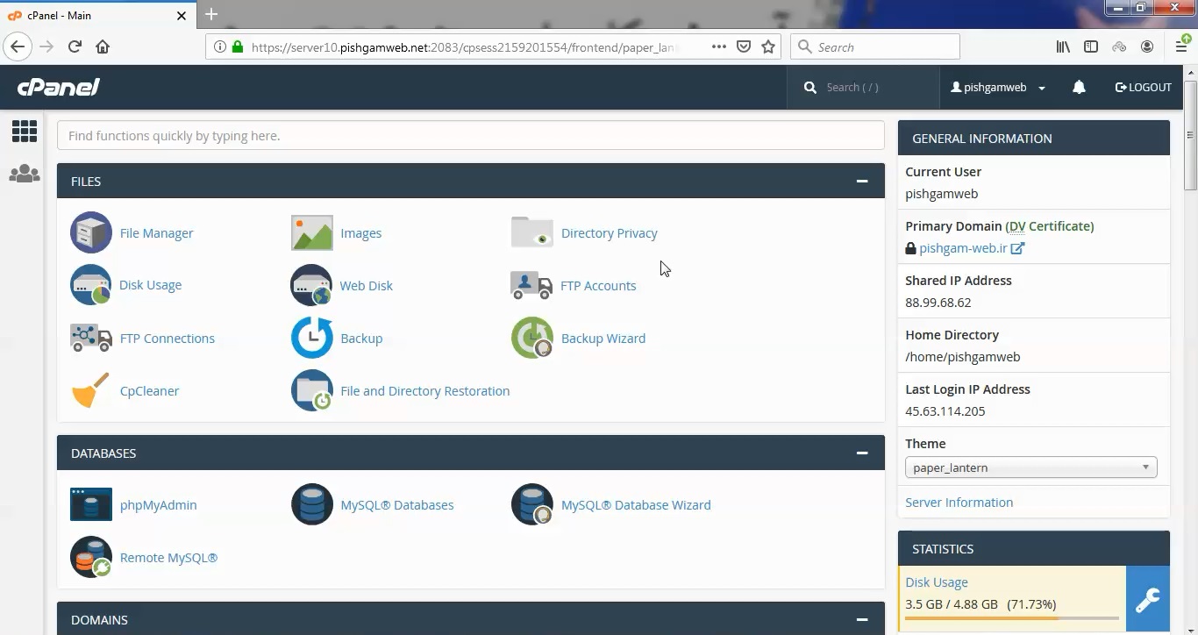Open the phpMyAdmin icon
Image resolution: width=1198 pixels, height=635 pixels.
91,504
